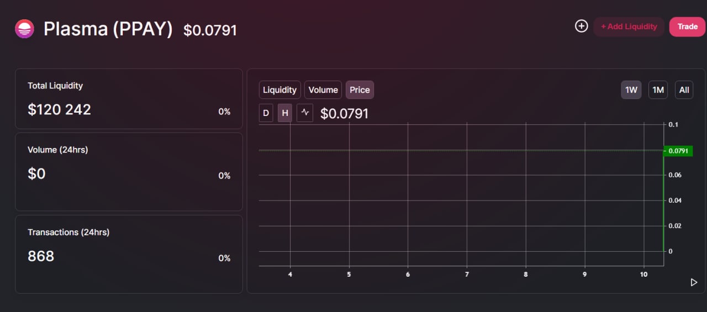Viewport: 707px width, 312px height.
Task: Click the Transactions (24hrs) card
Action: pos(129,254)
